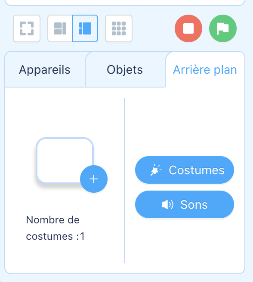Click the fullscreen stage icon
Image resolution: width=253 pixels, height=282 pixels.
coord(27,28)
